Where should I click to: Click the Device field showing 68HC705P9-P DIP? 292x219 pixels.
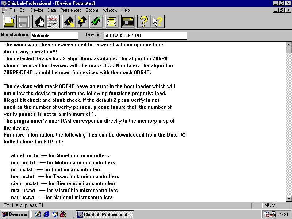(x=145, y=36)
